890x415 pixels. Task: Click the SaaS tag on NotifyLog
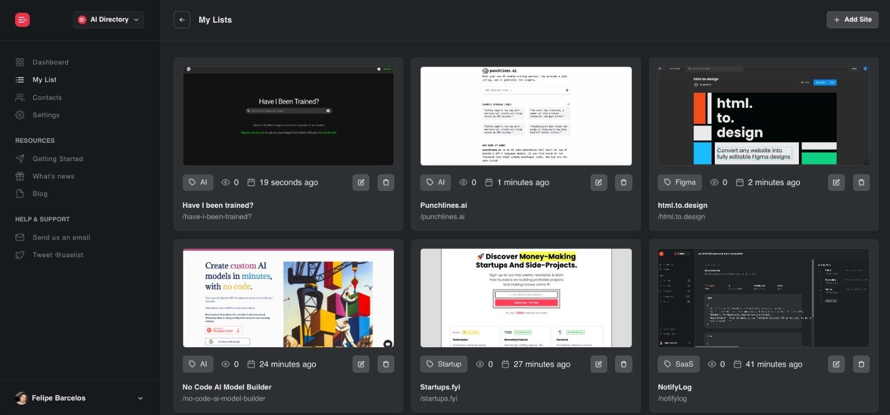tap(679, 364)
